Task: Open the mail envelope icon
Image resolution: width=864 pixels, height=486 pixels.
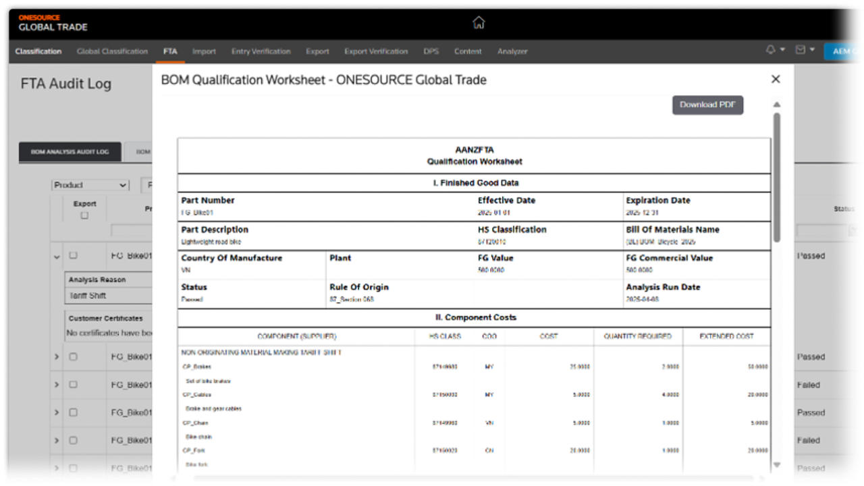Action: point(801,51)
